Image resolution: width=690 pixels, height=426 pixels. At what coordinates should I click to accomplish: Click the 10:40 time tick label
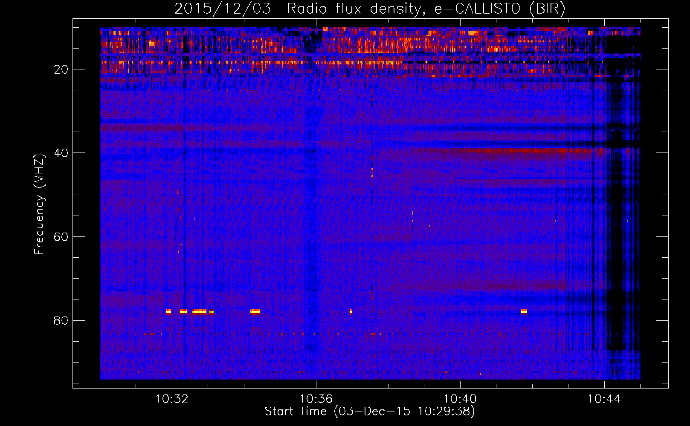coord(460,399)
